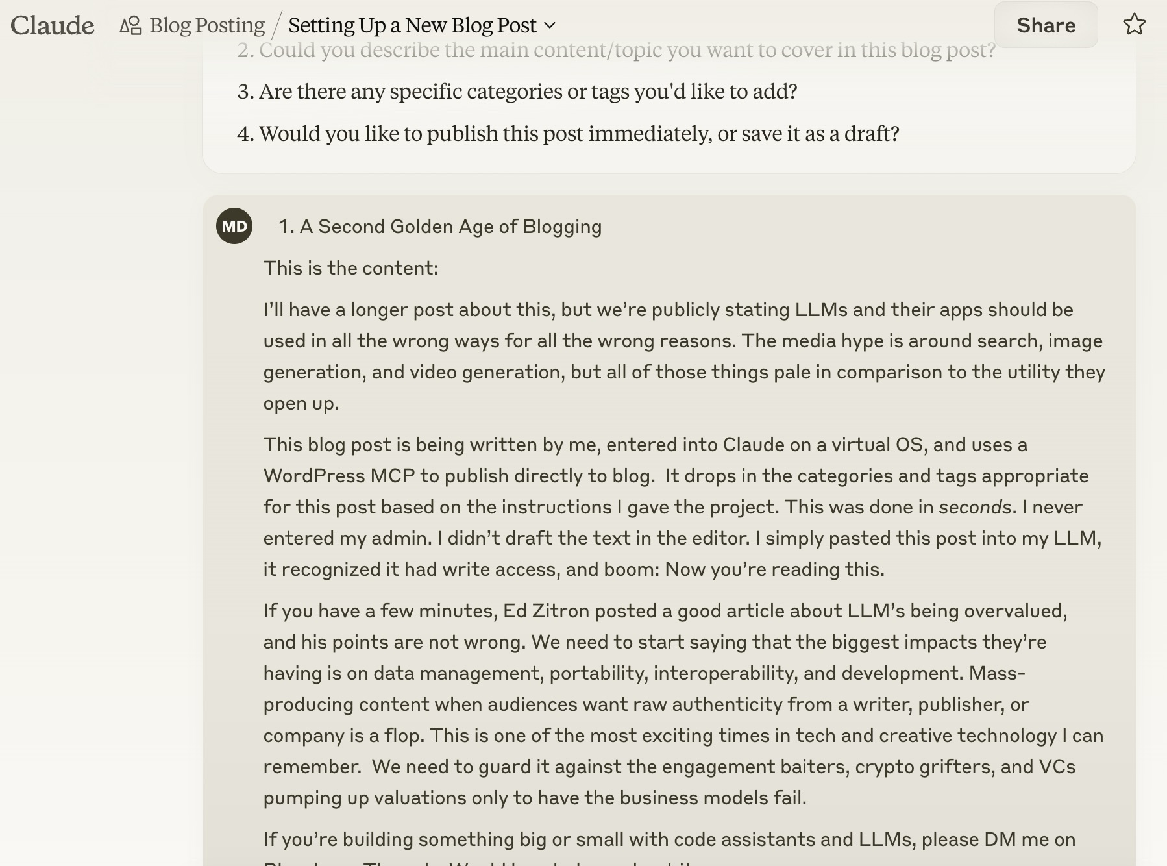Click the breadcrumb slash separator in the header
Screen dimensions: 1167x866
pyautogui.click(x=277, y=26)
